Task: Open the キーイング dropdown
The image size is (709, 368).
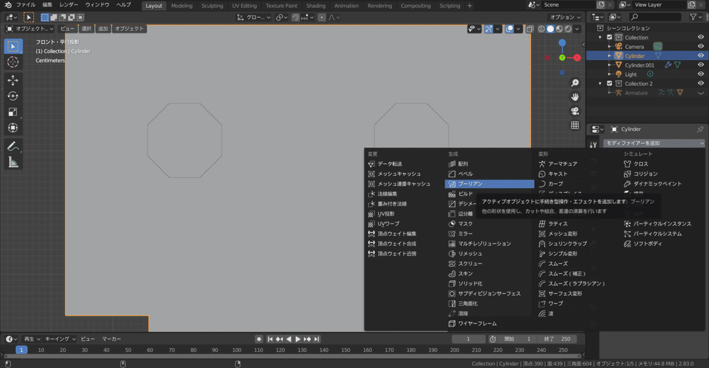Action: [60, 339]
